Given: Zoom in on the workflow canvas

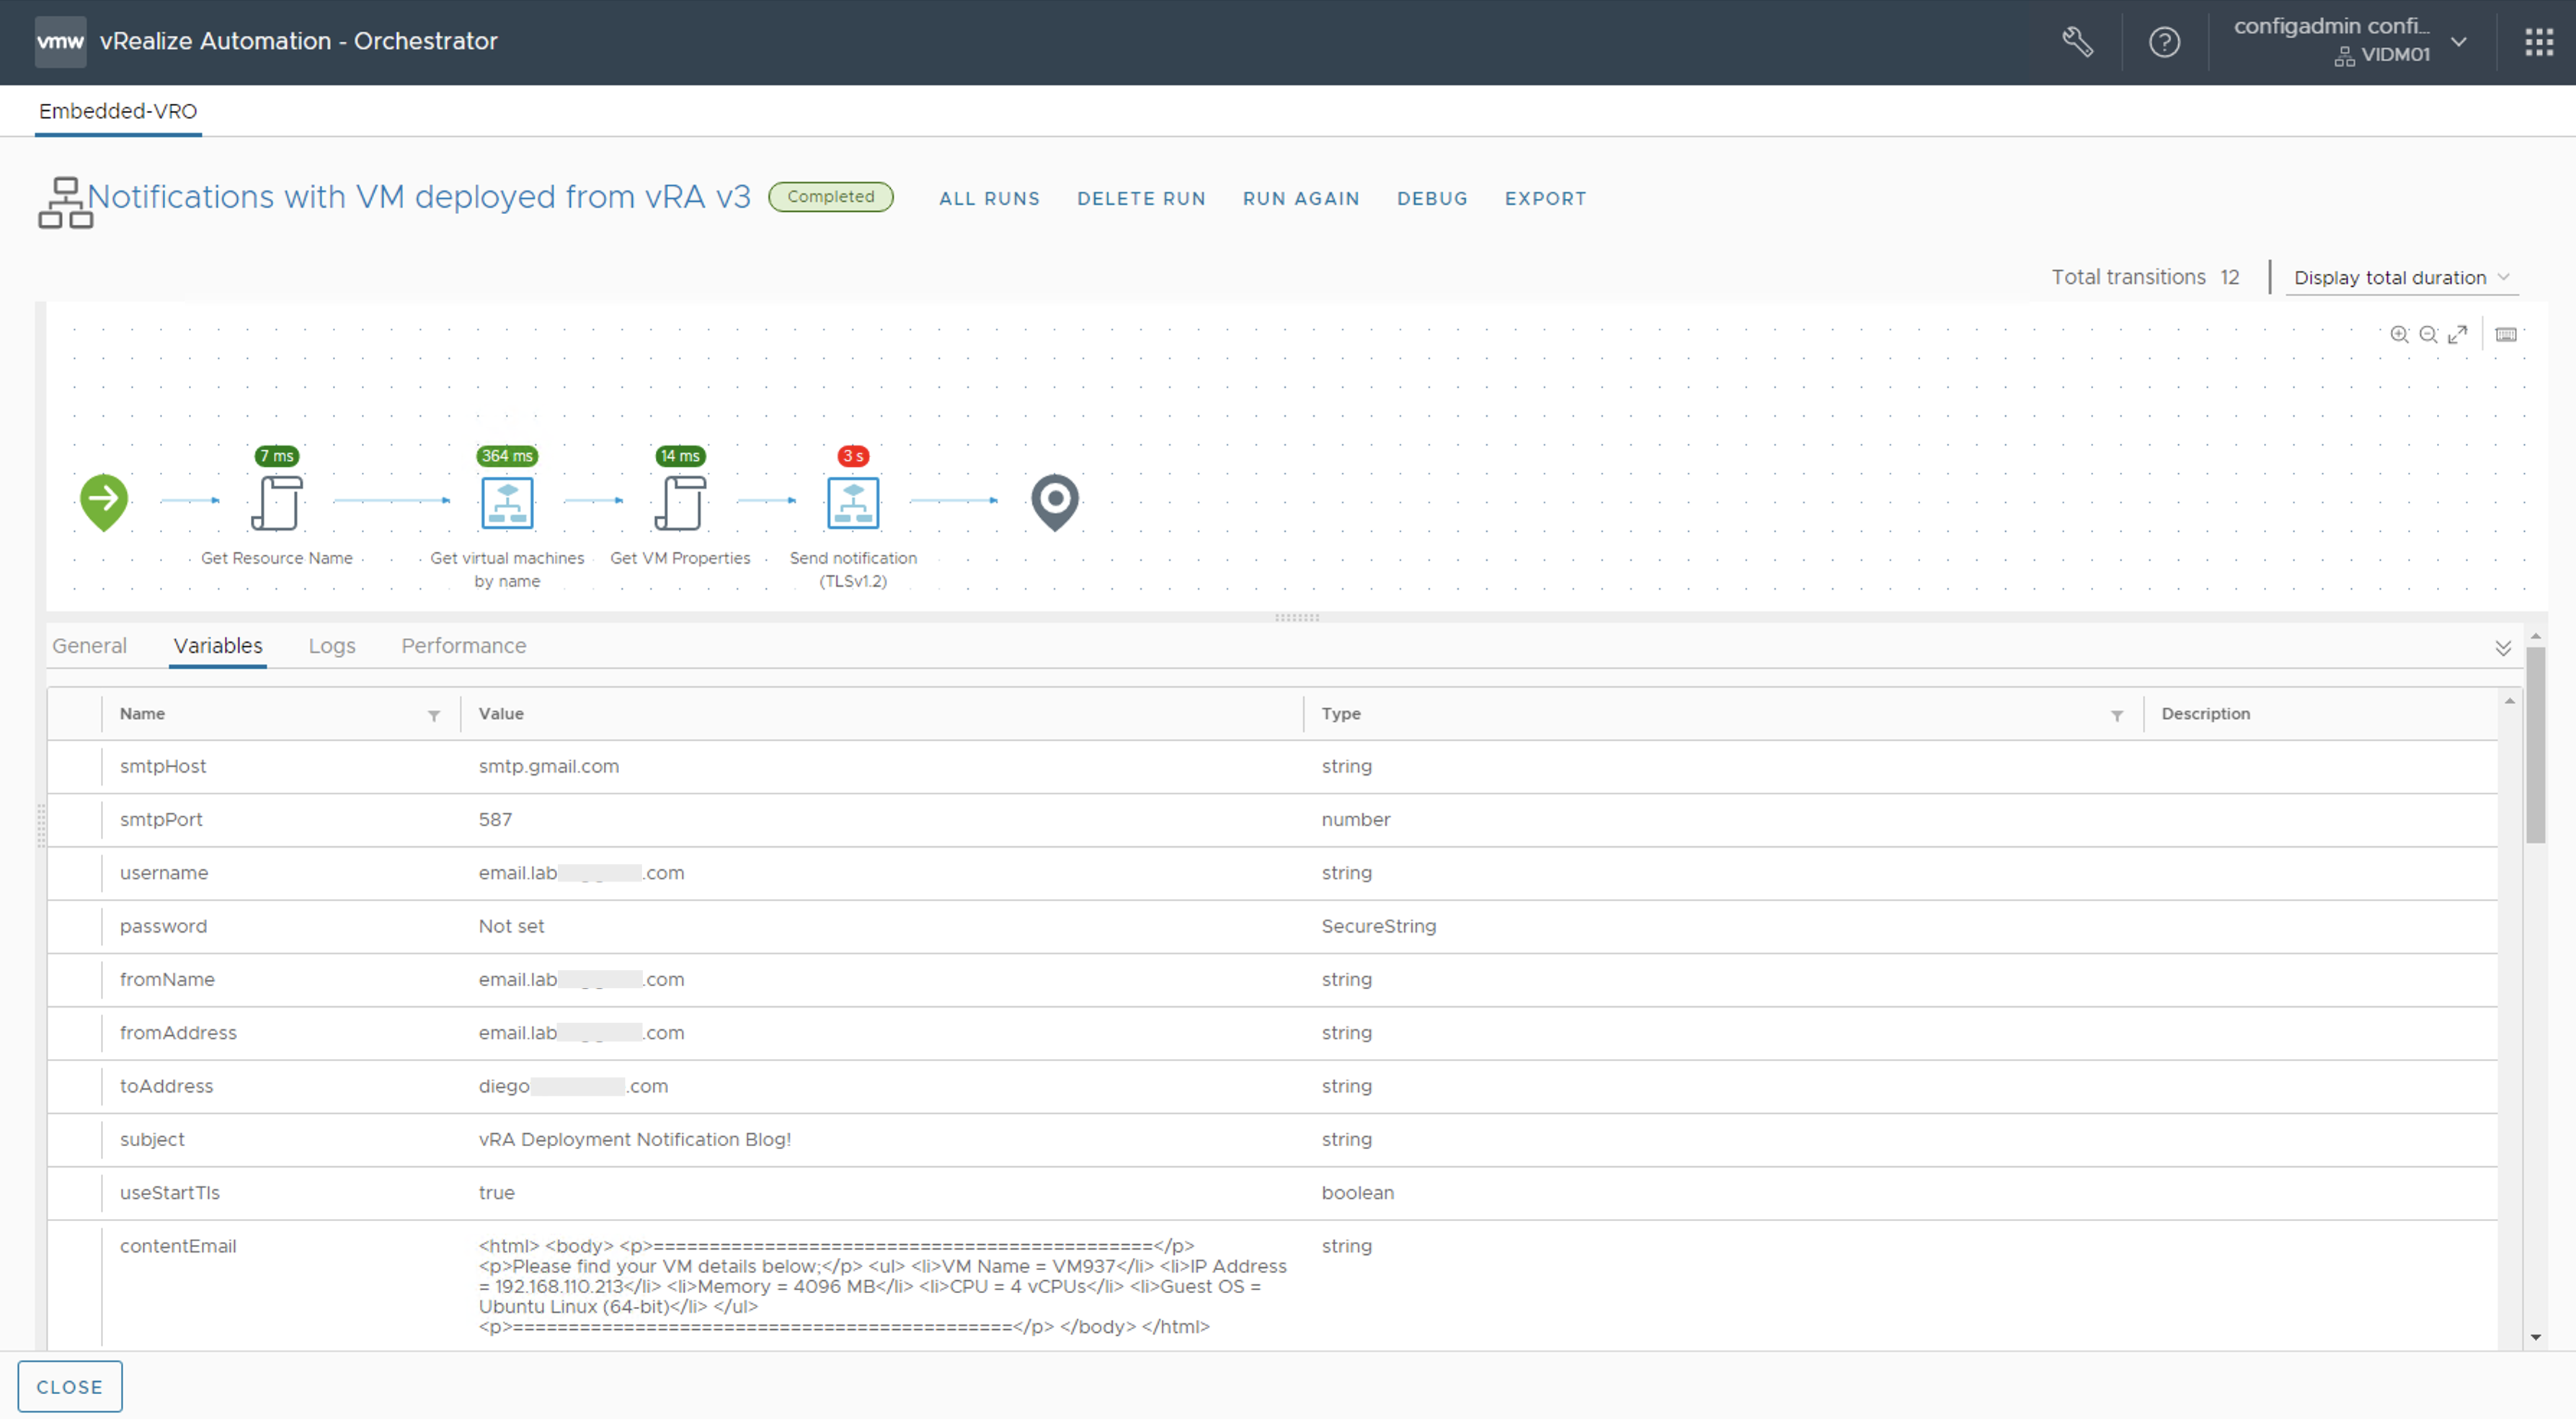Looking at the screenshot, I should (x=2399, y=334).
